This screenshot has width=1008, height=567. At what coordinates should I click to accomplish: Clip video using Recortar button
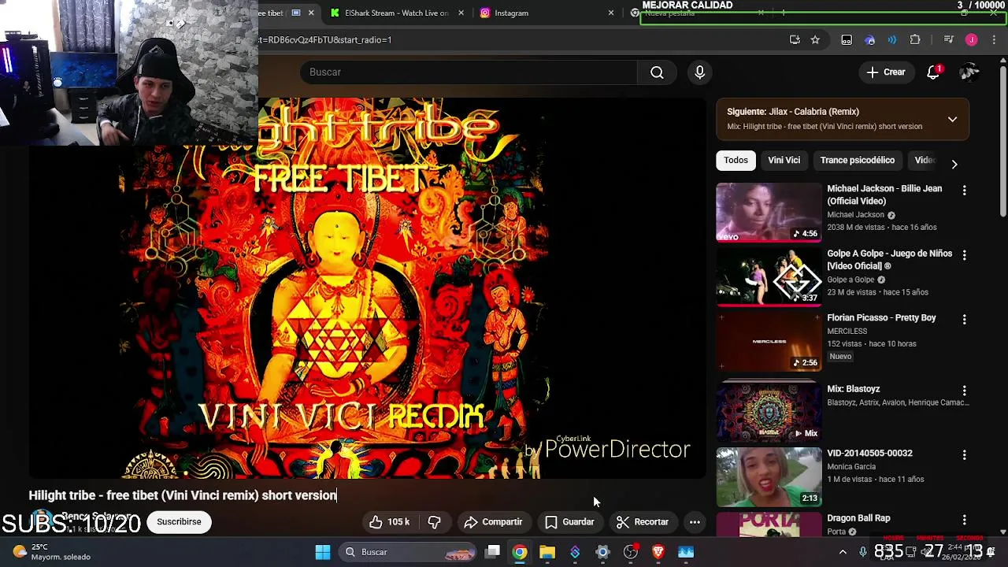(643, 522)
